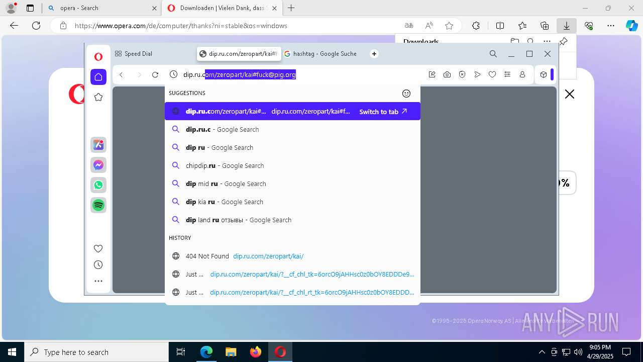Select 'dip land ru отзывы' suggestion
The height and width of the screenshot is (362, 643).
pyautogui.click(x=292, y=220)
